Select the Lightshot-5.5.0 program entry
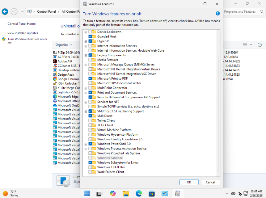This screenshot has height=198, width=266. pos(66,92)
